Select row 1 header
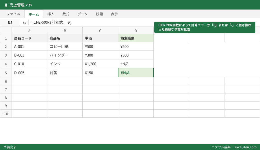The width and height of the screenshot is (260, 150). [6, 38]
